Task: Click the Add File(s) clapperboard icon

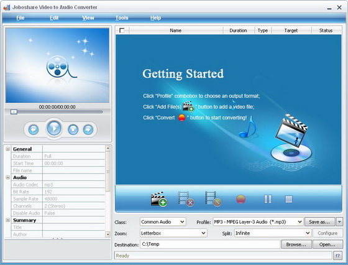Action: tap(159, 199)
